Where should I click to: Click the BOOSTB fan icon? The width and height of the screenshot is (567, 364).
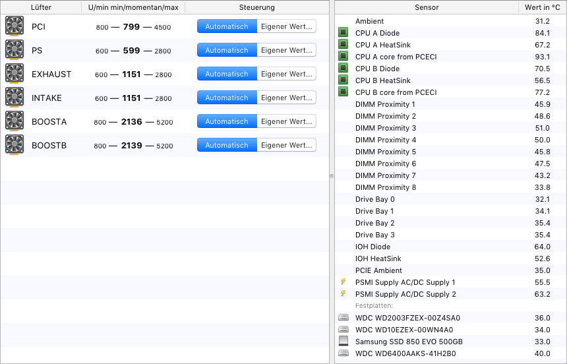point(15,145)
